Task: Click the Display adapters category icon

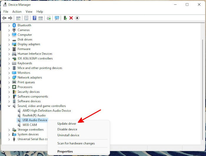Action: (14, 44)
